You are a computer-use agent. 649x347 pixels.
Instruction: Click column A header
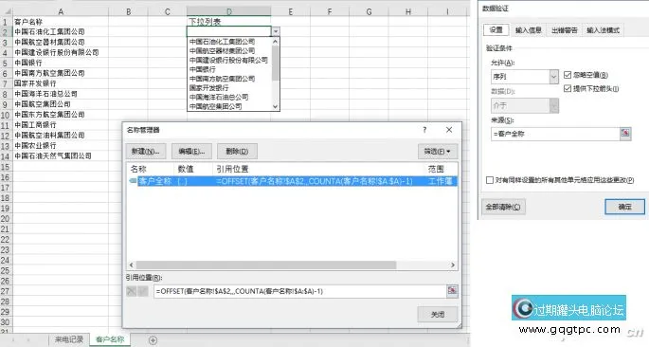point(61,11)
